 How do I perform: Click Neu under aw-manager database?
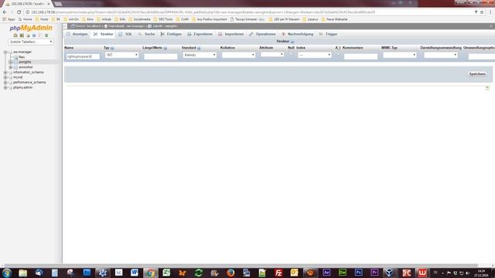tap(22, 57)
